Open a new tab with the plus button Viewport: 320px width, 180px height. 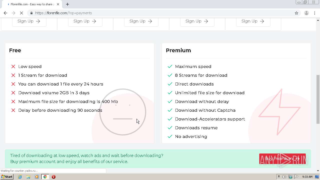click(x=67, y=4)
